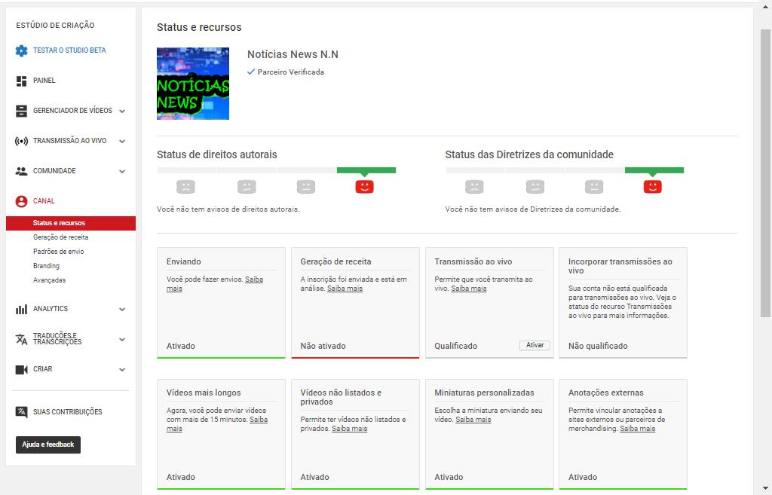The width and height of the screenshot is (772, 495).
Task: Click the scrollbar down arrow
Action: pos(765,489)
